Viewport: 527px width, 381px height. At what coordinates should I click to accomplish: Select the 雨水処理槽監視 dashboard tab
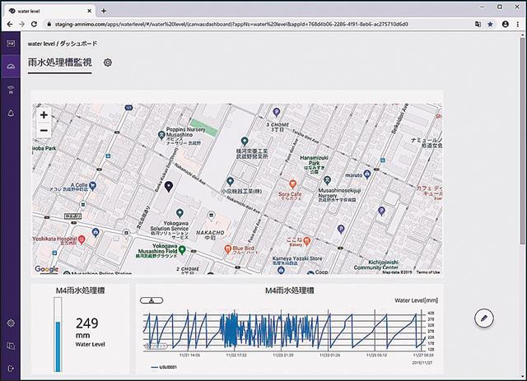pyautogui.click(x=60, y=63)
